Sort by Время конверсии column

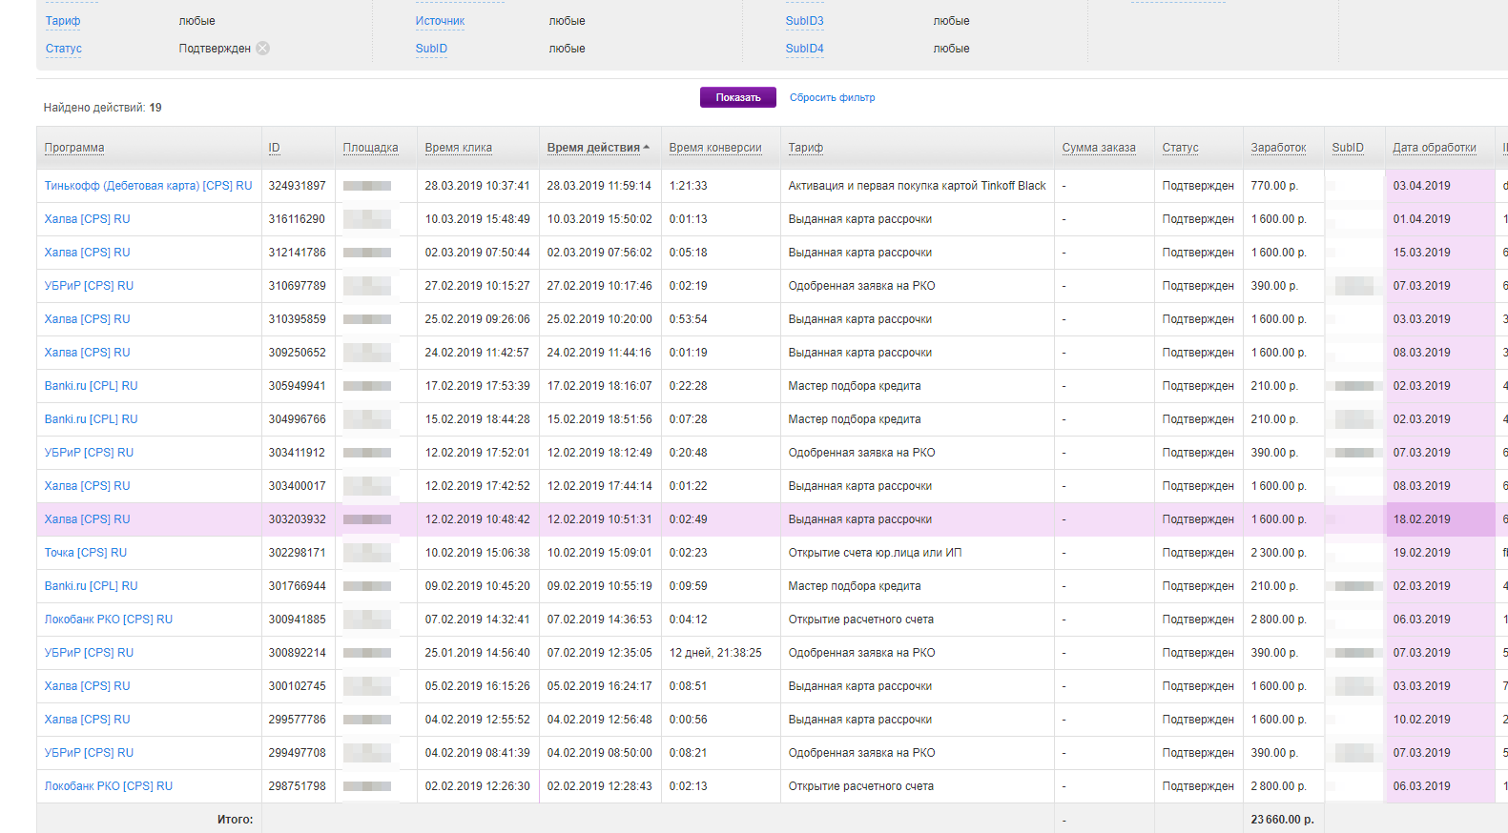[x=715, y=148]
